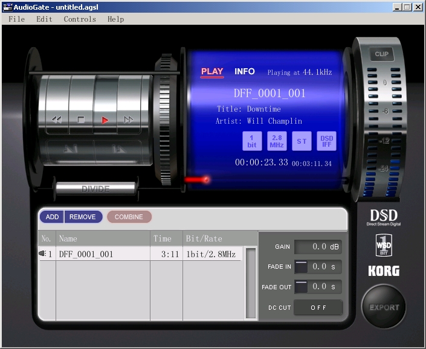Screen dimensions: 426x349
Task: Switch to the PLAY display tab
Action: (x=212, y=72)
